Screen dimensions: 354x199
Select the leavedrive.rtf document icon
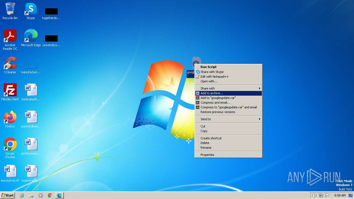point(10,174)
